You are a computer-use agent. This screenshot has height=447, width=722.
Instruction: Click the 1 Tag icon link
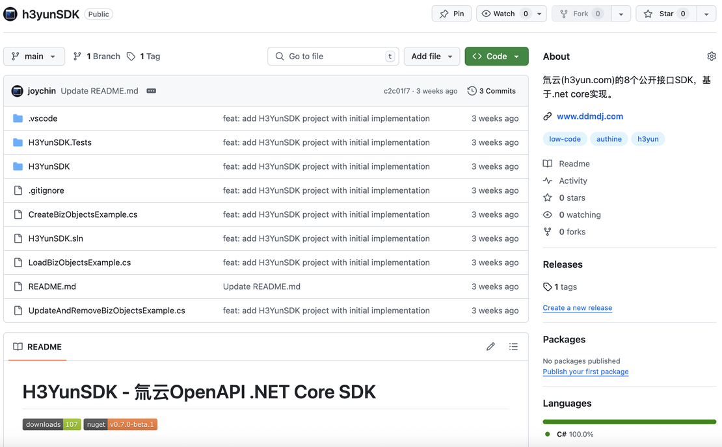point(144,57)
